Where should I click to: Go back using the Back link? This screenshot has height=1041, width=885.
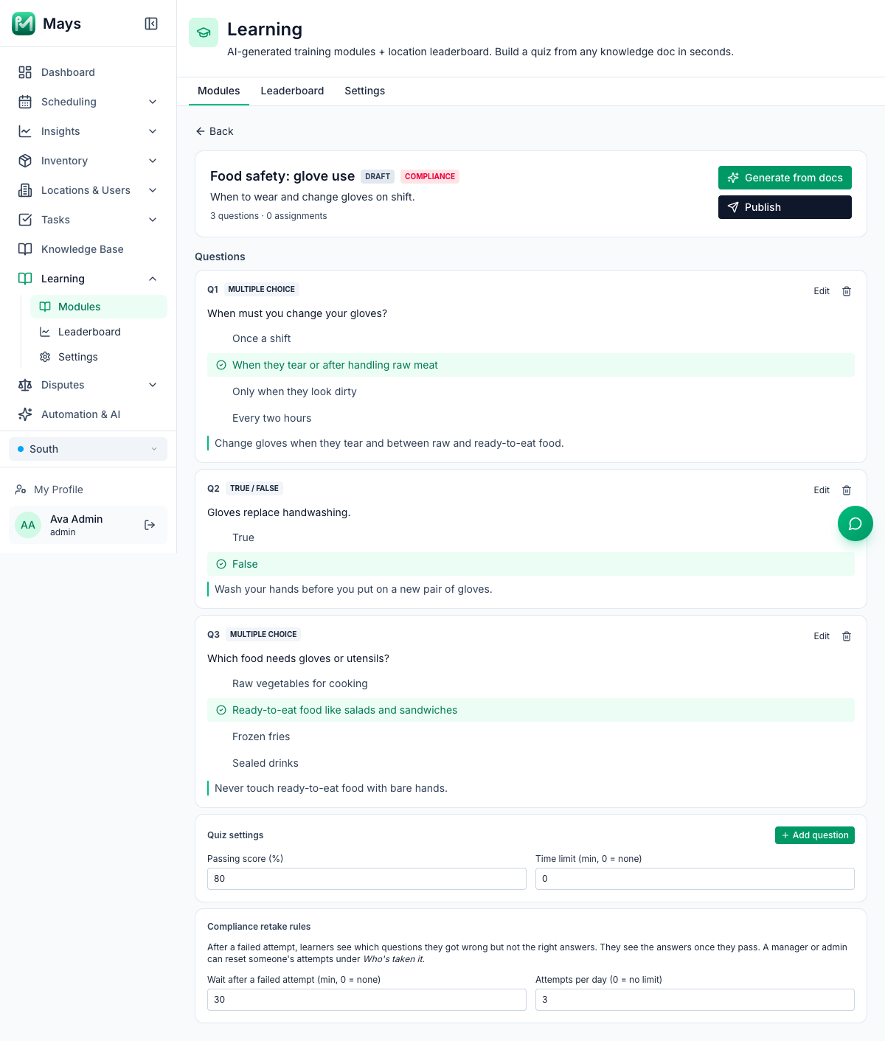(x=215, y=131)
